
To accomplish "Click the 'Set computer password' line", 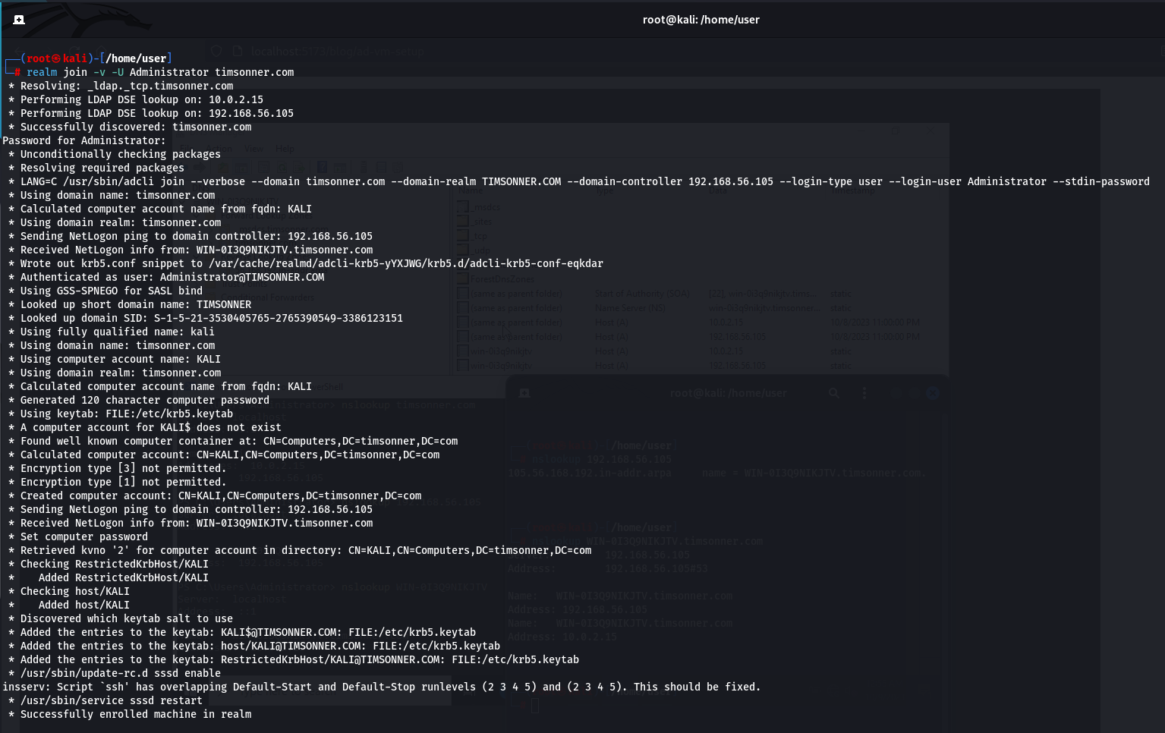I will pos(78,536).
